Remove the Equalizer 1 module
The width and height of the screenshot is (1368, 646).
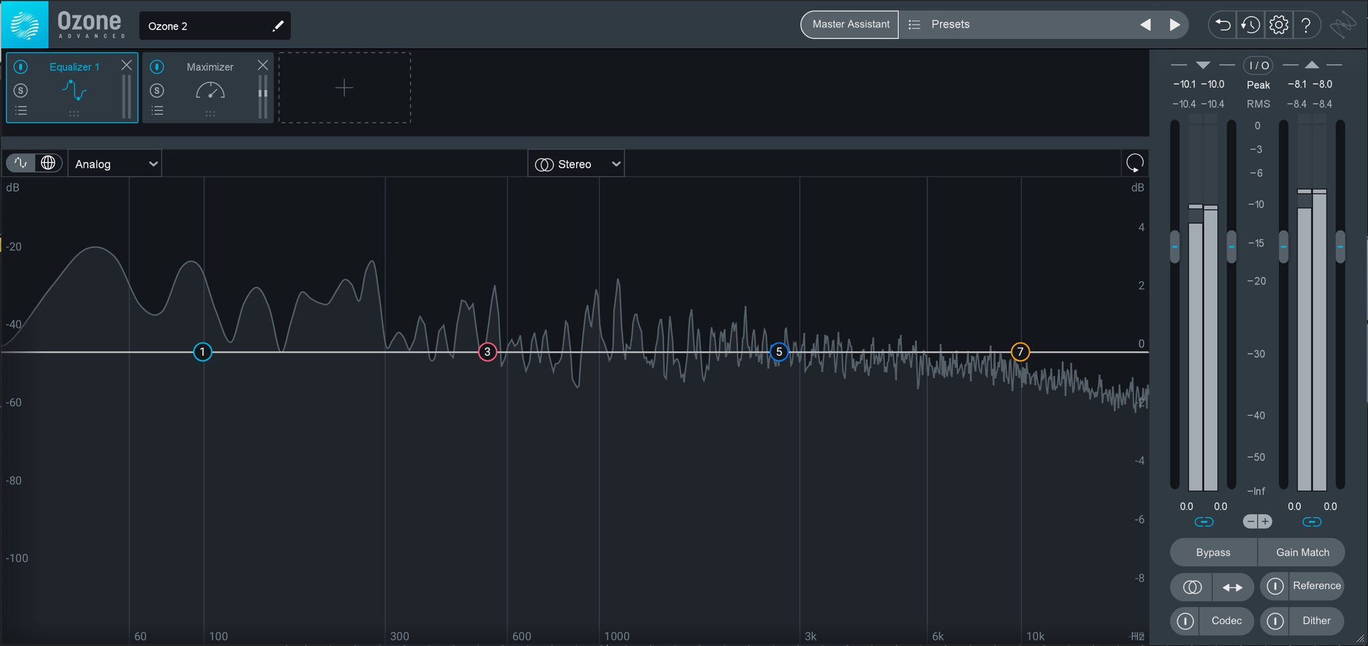(127, 65)
